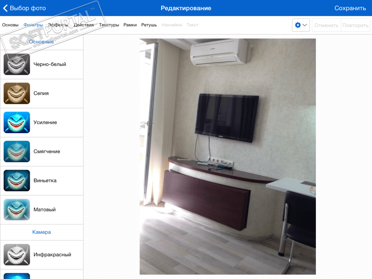Apply the Матовый shark filter icon

coord(17,209)
